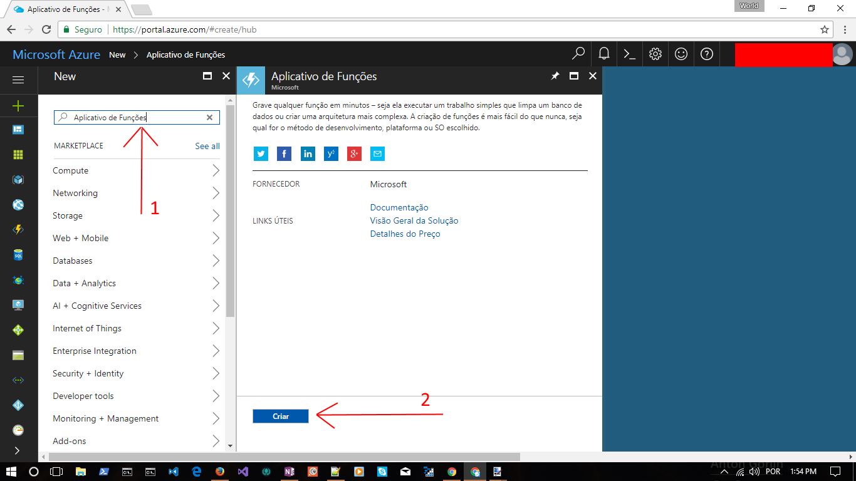Pin Aplicativo de Funções blade to dashboard
856x481 pixels.
coord(555,76)
